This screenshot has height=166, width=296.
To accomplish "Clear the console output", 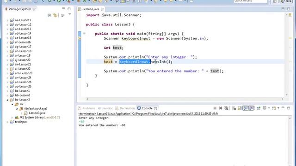I will (234, 108).
